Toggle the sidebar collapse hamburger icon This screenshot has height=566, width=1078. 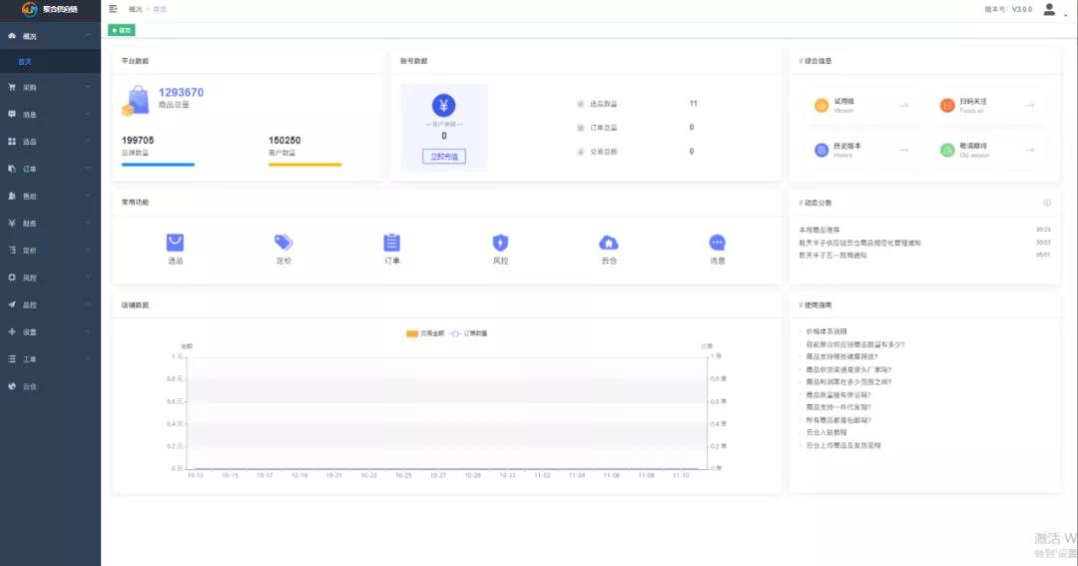point(113,9)
